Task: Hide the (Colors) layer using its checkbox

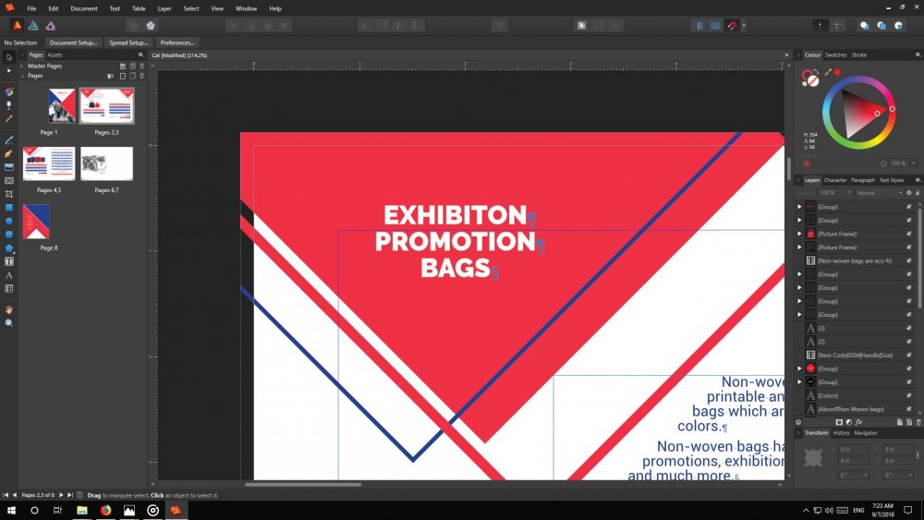Action: (x=909, y=395)
